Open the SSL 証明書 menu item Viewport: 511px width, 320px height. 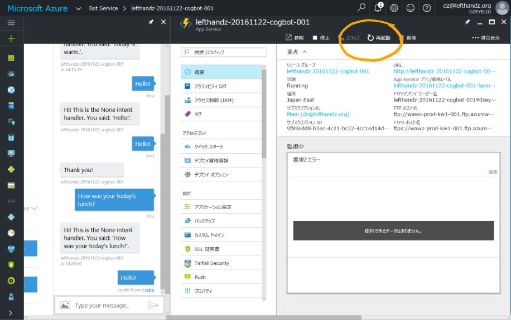coord(221,249)
